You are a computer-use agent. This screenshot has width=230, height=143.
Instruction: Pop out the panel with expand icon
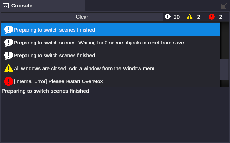[224, 6]
